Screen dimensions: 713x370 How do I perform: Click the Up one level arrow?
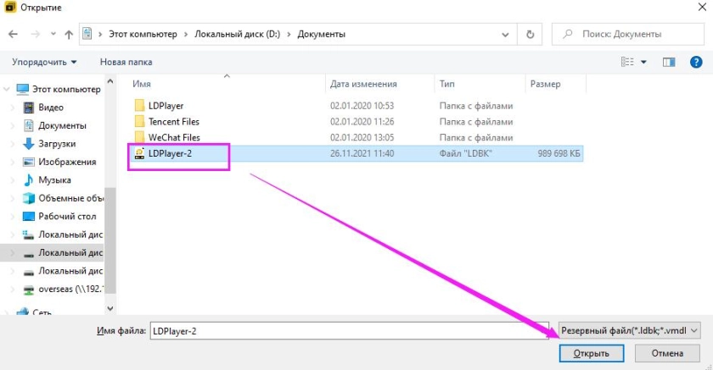coord(68,35)
